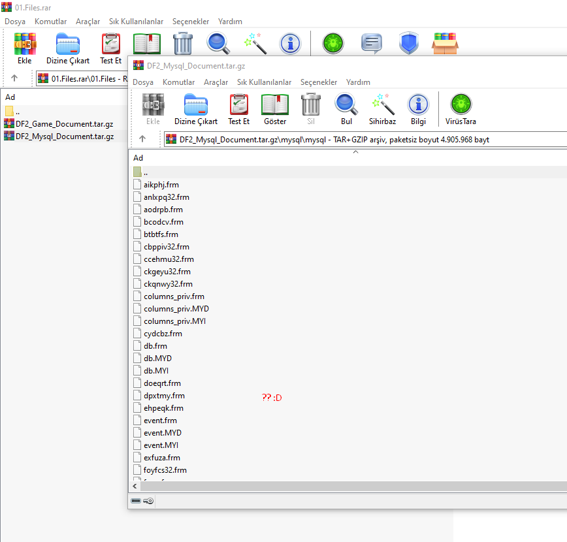Image resolution: width=567 pixels, height=542 pixels.
Task: Click wizard wand icon in 01.Files.rar toolbar
Action: click(x=255, y=43)
